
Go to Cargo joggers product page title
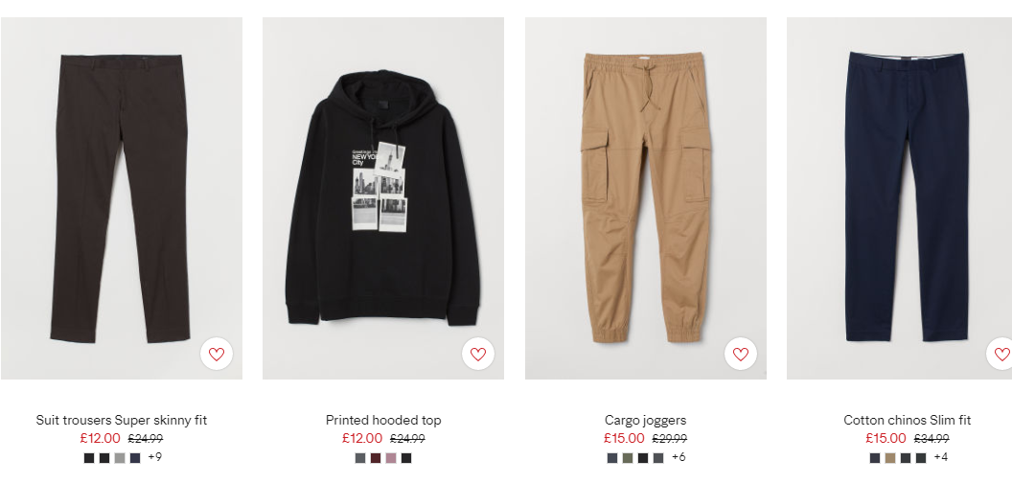[645, 420]
